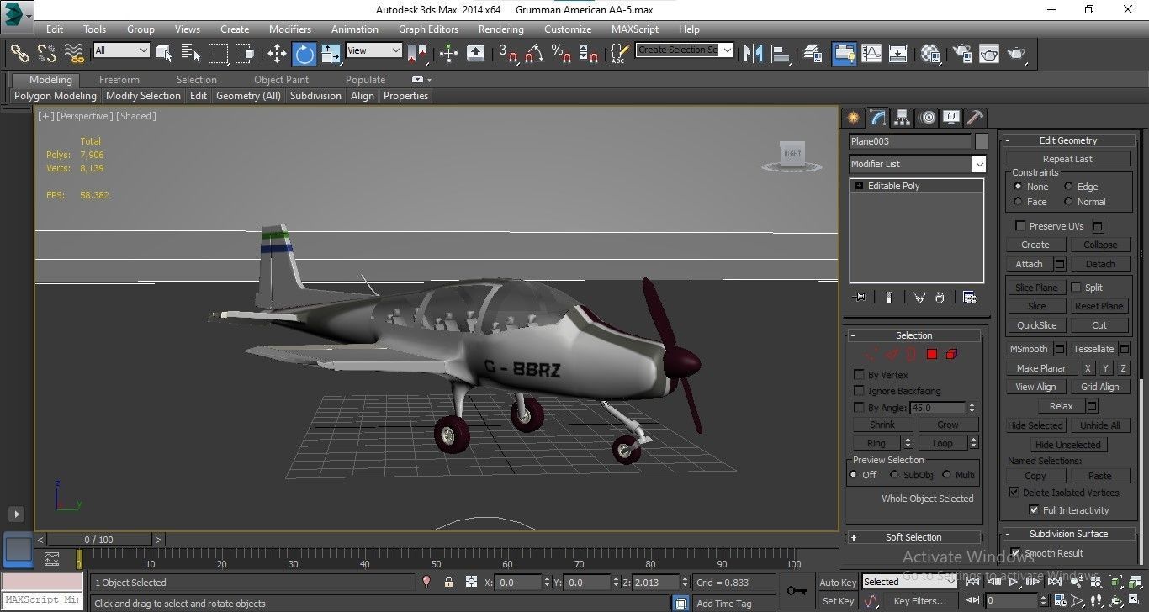This screenshot has width=1149, height=612.
Task: Click the Plane003 object color swatch
Action: (x=982, y=141)
